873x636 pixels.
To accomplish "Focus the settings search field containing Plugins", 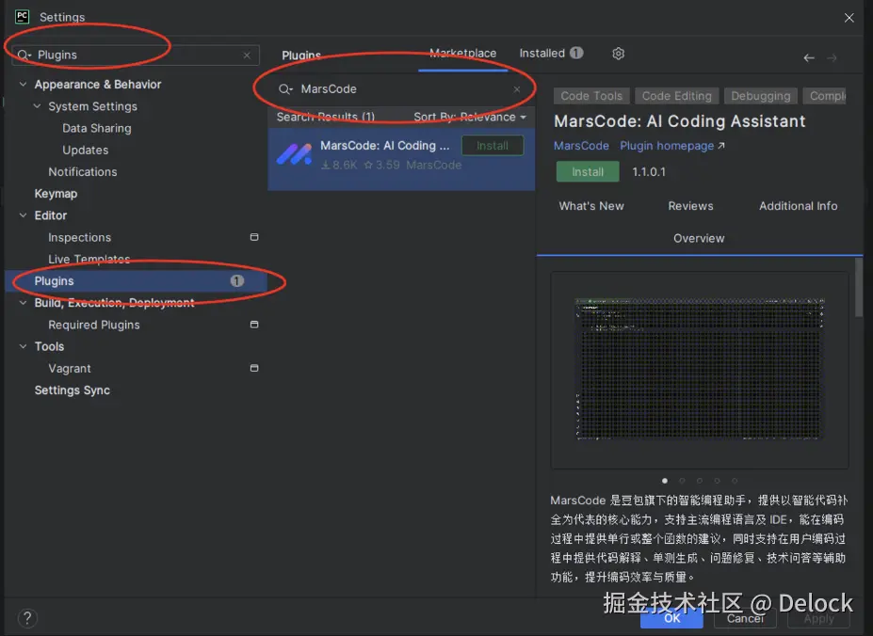I will (136, 56).
